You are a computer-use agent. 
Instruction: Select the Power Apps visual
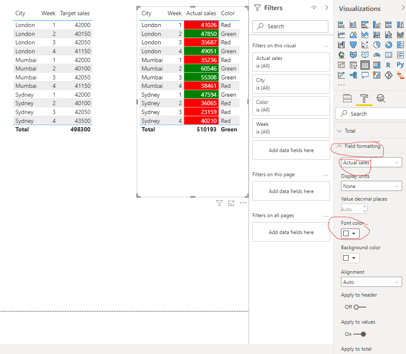(x=388, y=76)
